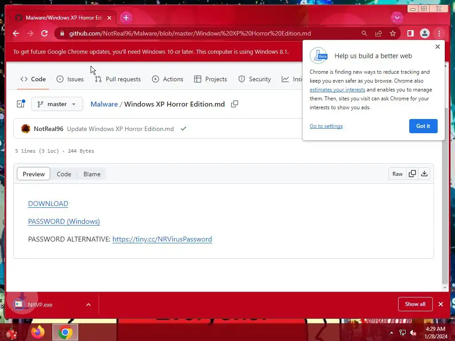Go to the Malware repository breadcrumb
The image size is (455, 341).
(104, 104)
